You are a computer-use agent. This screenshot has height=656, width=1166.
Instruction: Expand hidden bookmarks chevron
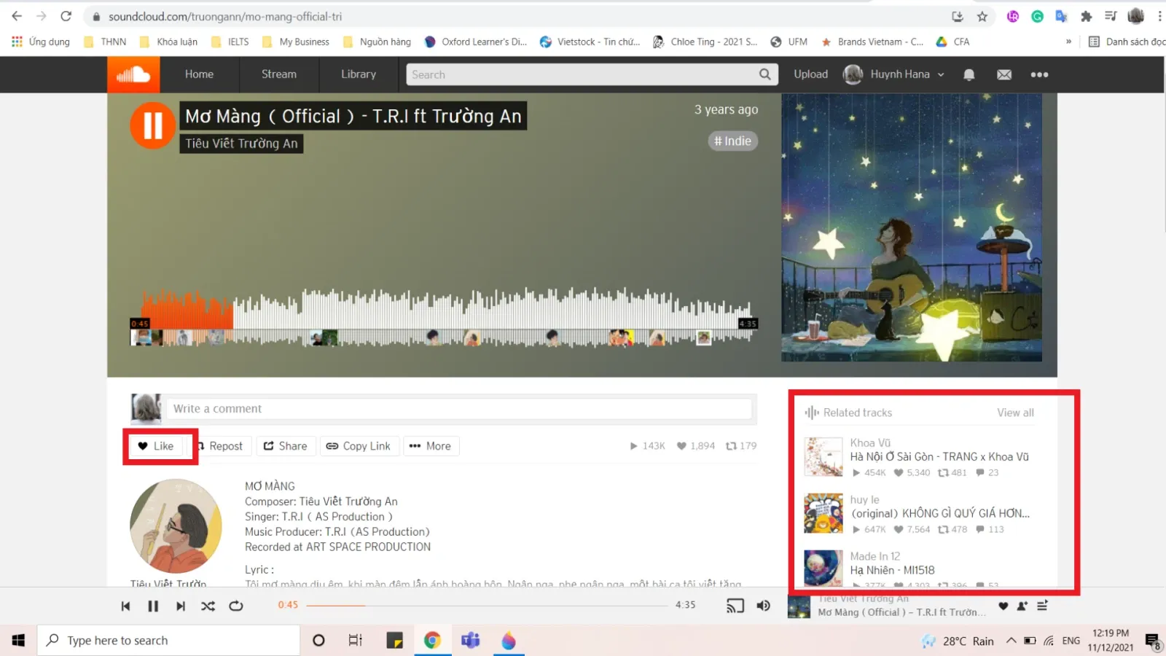(1068, 42)
